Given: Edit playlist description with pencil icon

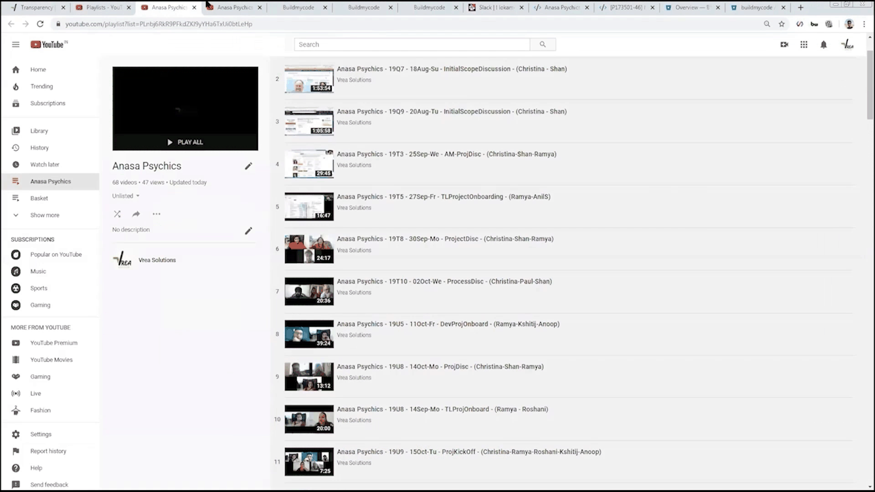Looking at the screenshot, I should pos(248,231).
